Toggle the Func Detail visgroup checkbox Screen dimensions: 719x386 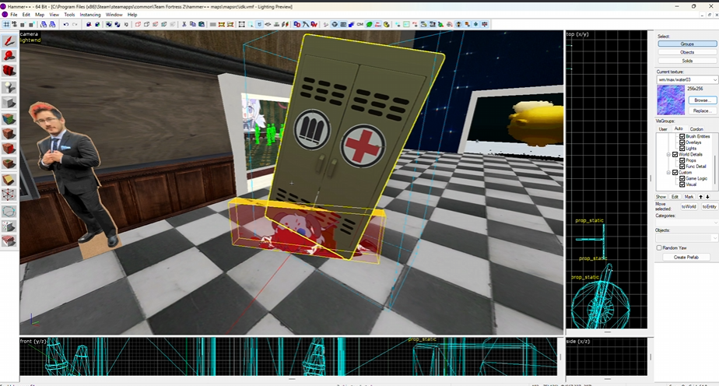(682, 167)
